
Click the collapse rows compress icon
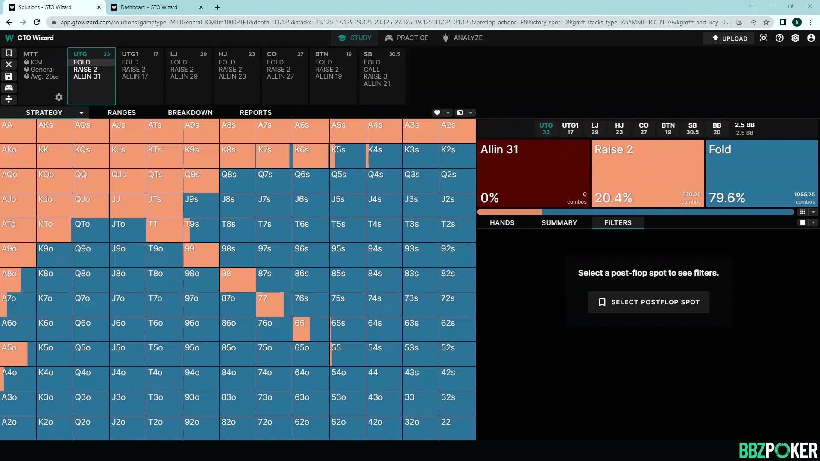[9, 99]
